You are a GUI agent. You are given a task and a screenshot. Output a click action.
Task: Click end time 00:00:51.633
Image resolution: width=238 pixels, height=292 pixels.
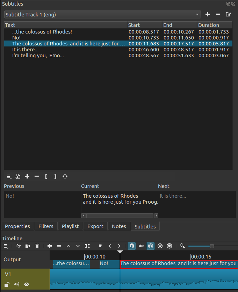coord(179,56)
